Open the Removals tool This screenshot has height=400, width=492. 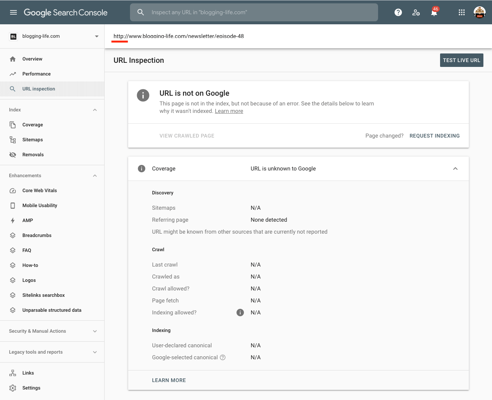[33, 154]
